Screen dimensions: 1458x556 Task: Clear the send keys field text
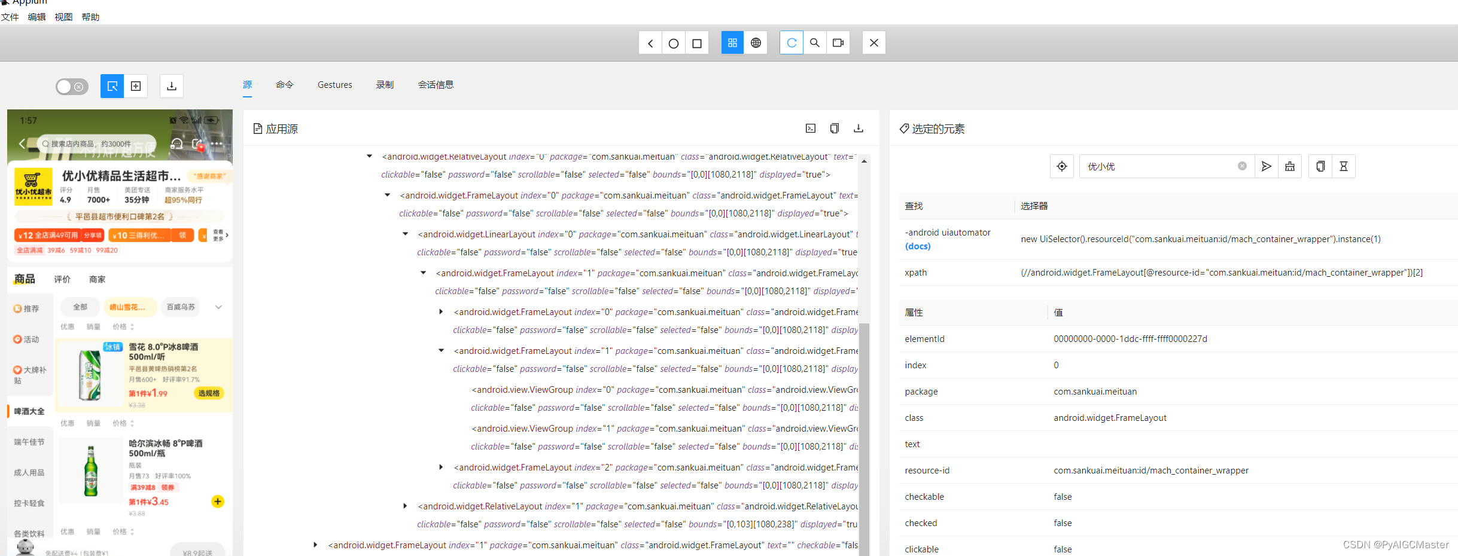[1243, 166]
